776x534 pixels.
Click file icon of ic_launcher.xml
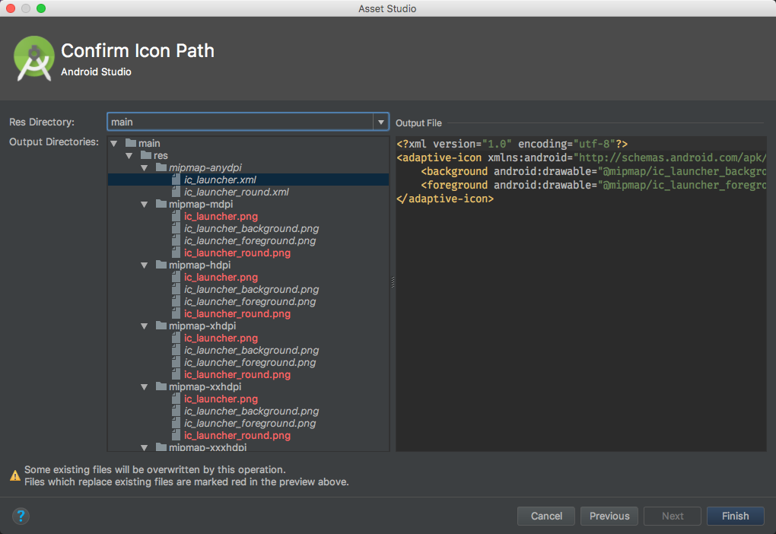pos(177,180)
